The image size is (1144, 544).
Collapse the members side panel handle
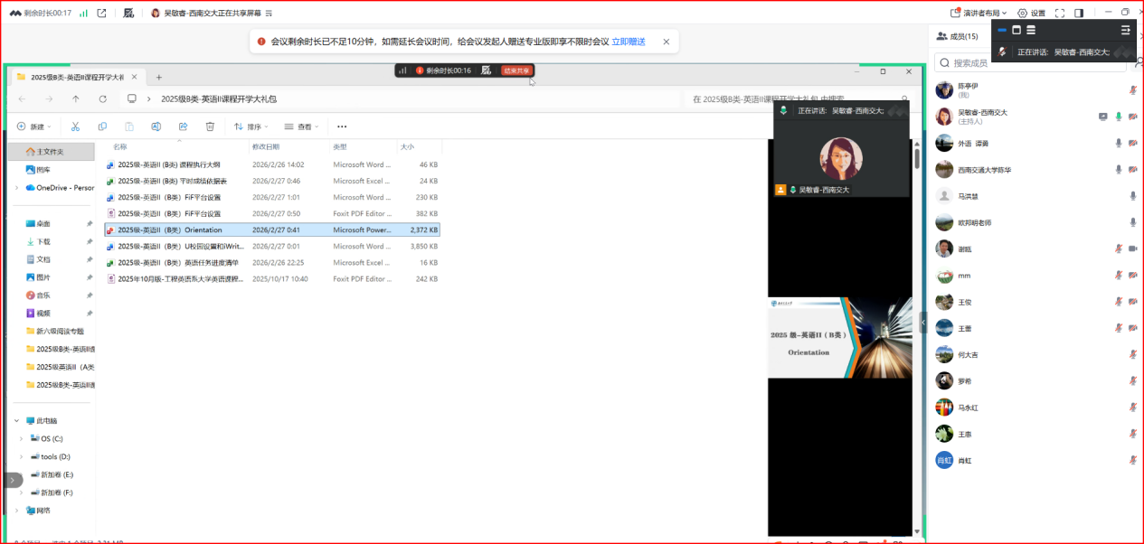923,322
